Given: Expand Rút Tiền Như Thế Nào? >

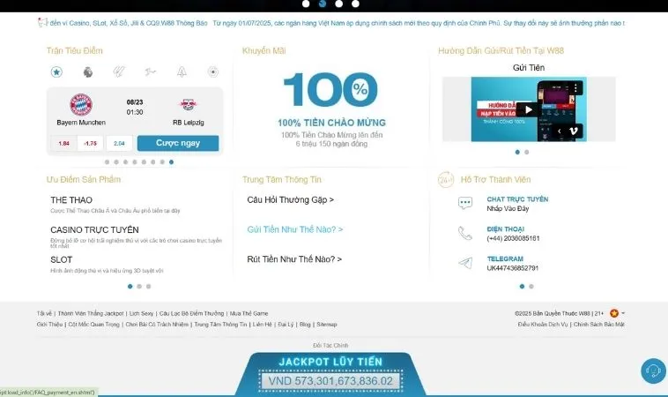Looking at the screenshot, I should pos(294,259).
